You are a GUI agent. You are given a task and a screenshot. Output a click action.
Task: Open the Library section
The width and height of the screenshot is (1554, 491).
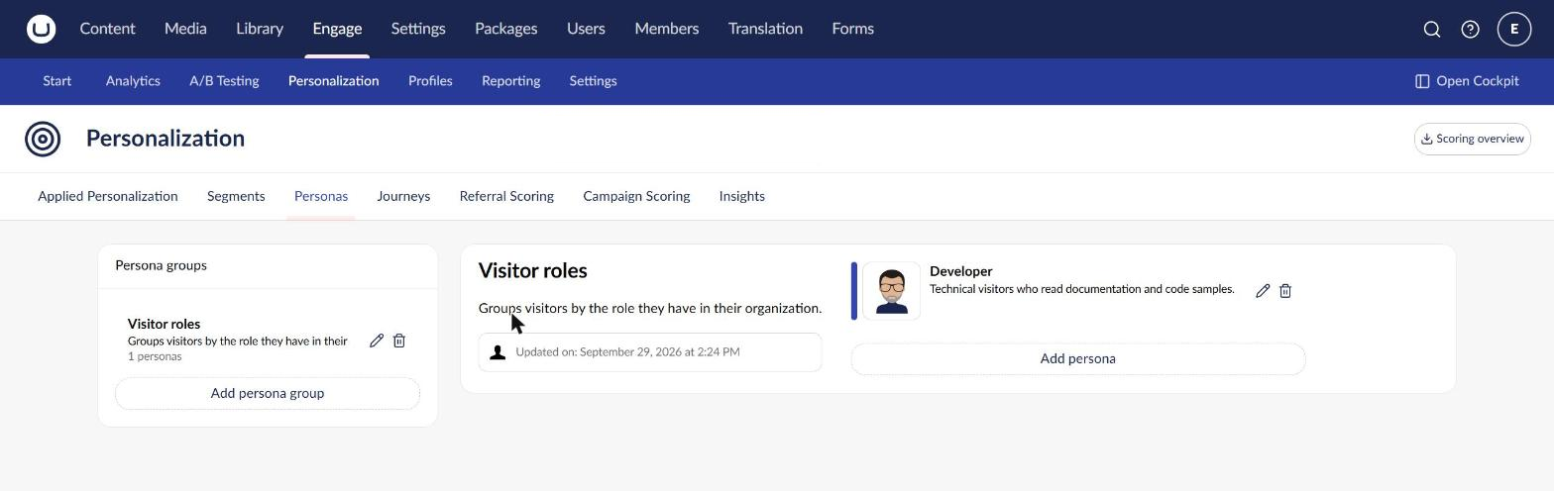click(260, 29)
